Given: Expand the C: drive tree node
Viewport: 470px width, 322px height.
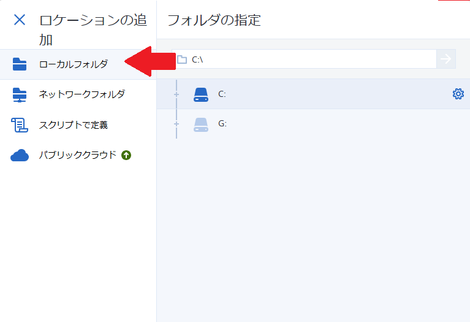Looking at the screenshot, I should click(176, 94).
